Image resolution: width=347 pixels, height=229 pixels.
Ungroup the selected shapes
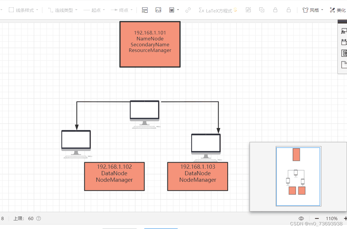pos(262,10)
